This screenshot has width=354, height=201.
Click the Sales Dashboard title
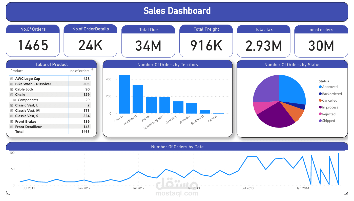(x=177, y=11)
